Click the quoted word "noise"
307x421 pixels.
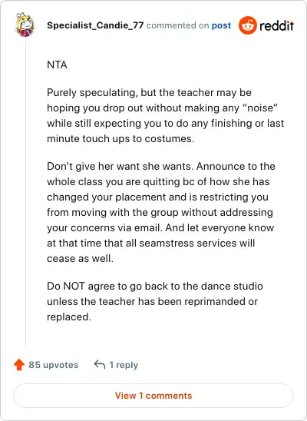coord(260,108)
